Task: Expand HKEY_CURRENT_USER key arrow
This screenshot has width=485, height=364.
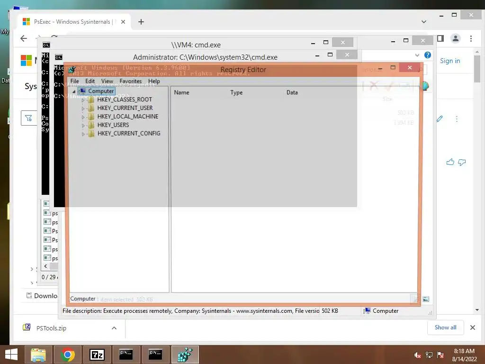Action: point(83,109)
